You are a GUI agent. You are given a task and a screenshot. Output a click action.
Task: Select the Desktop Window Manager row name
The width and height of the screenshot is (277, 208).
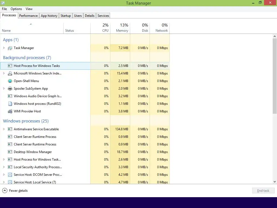click(33, 152)
